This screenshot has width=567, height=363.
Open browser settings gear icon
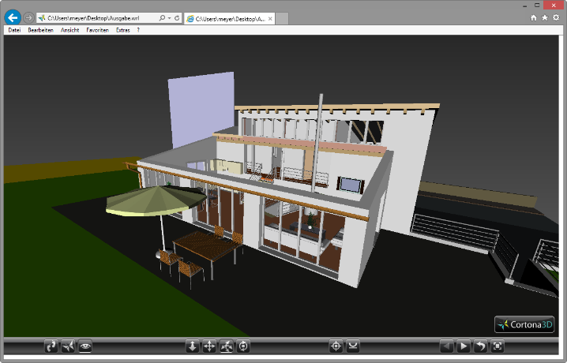coord(556,17)
